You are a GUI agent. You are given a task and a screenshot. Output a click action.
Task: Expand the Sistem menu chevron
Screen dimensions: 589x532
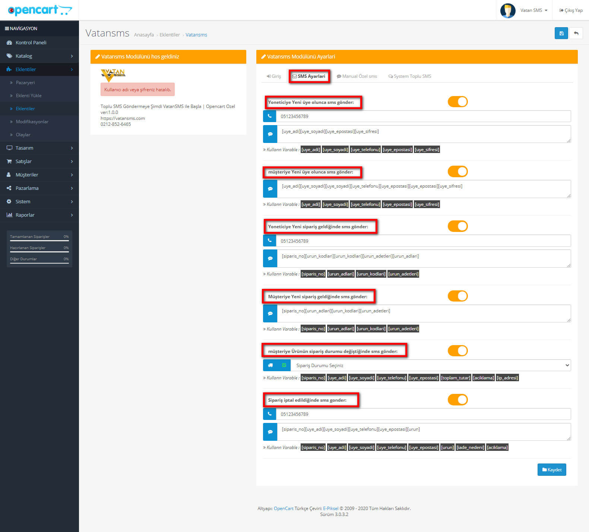72,201
